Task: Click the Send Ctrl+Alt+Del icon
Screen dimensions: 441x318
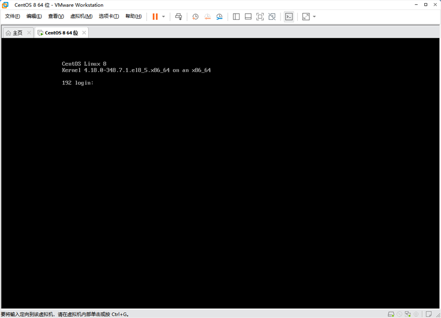Action: click(x=179, y=17)
